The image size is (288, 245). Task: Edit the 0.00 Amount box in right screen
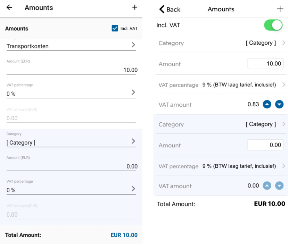click(265, 145)
